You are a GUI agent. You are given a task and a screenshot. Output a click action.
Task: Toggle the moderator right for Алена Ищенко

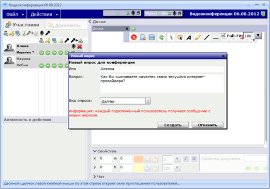[41, 53]
